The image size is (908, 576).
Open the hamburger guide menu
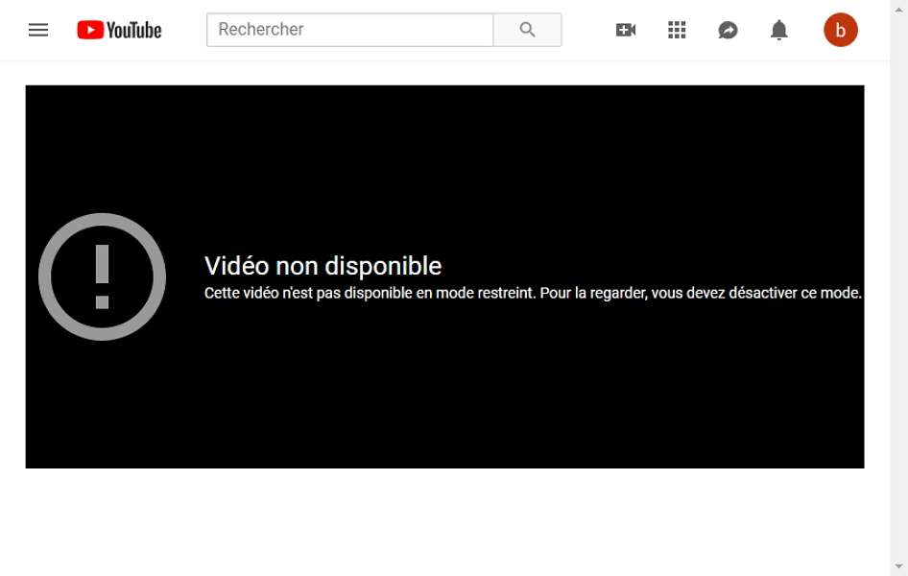point(38,30)
